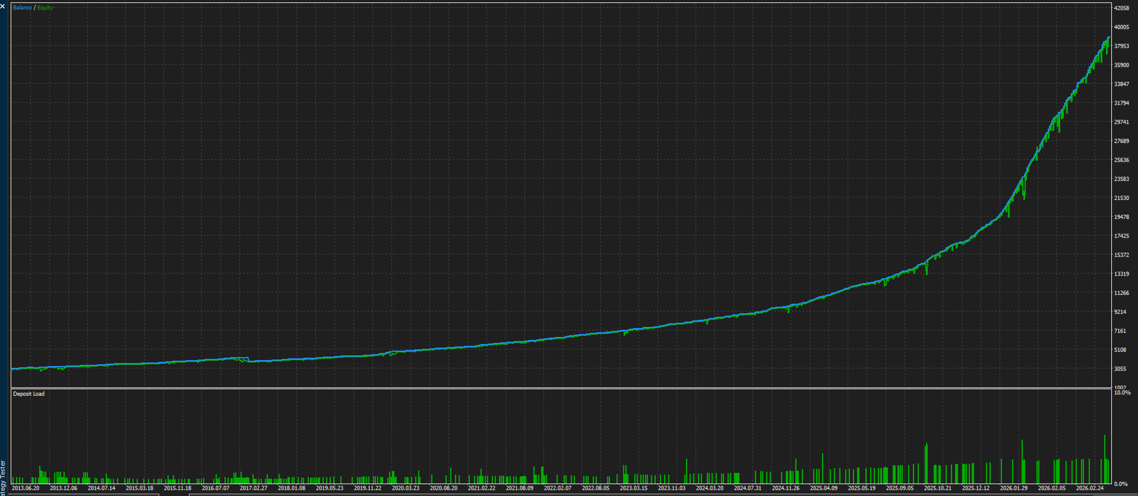Click the 2020.03.23 date label
This screenshot has width=1138, height=496.
coord(406,488)
